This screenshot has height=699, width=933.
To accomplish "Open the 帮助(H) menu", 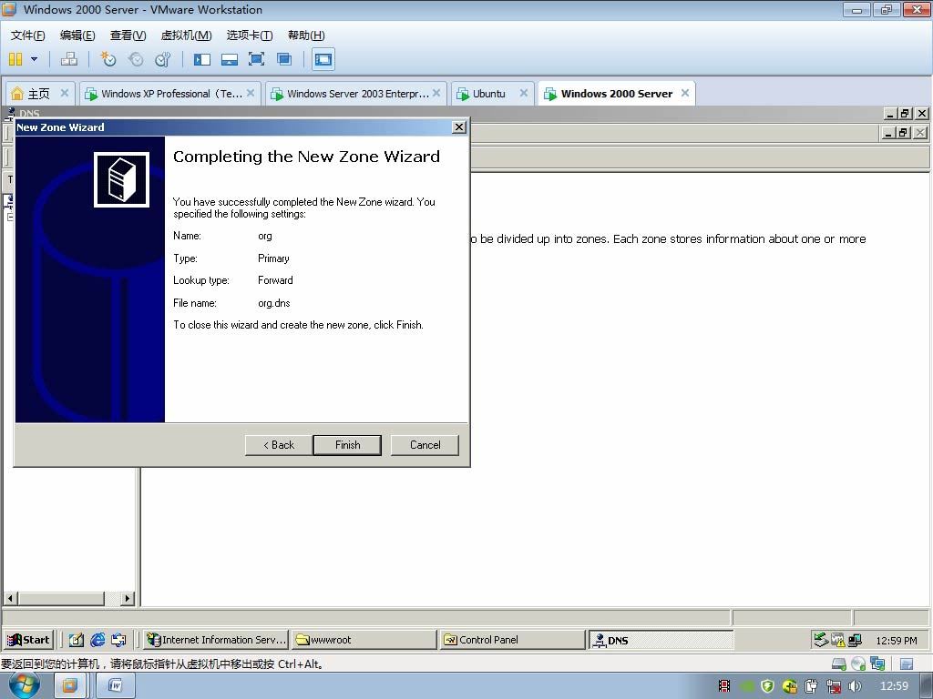I will coord(306,35).
